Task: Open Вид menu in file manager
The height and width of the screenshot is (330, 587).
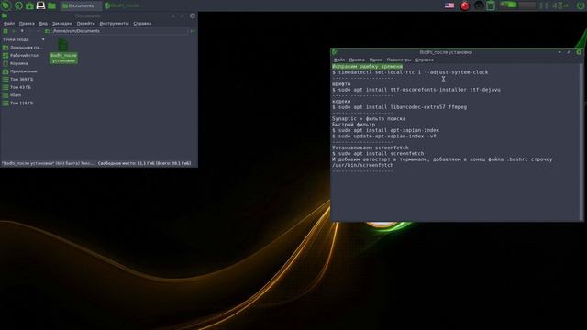Action: [43, 23]
